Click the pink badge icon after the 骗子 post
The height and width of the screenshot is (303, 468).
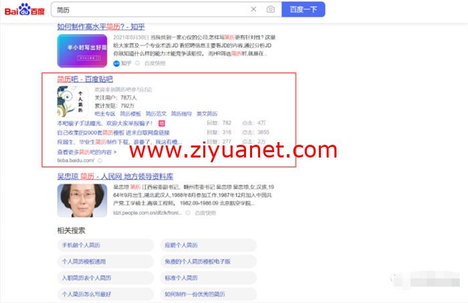(x=162, y=123)
